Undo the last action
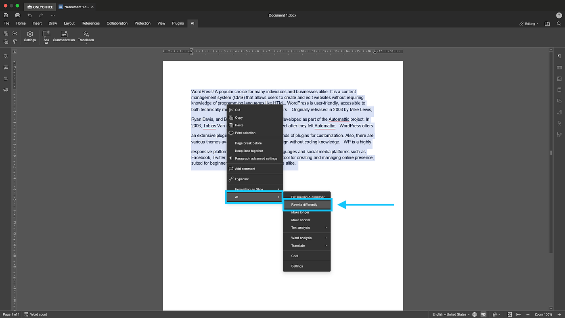The height and width of the screenshot is (318, 565). pyautogui.click(x=29, y=15)
